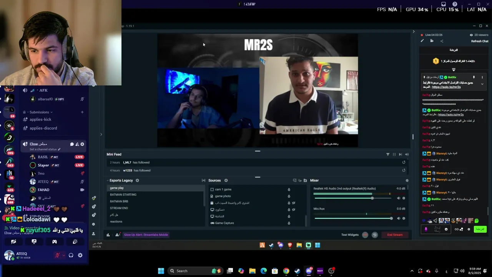Open scene transitions icon in scenes panel
Image resolution: width=492 pixels, height=277 pixels.
tap(203, 180)
